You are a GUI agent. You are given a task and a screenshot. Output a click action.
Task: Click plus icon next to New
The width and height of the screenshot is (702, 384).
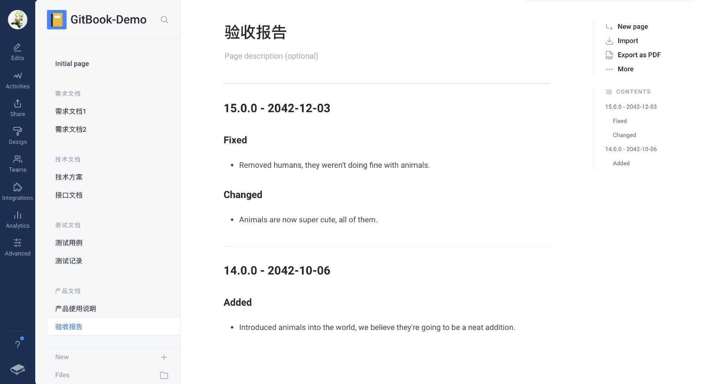164,357
